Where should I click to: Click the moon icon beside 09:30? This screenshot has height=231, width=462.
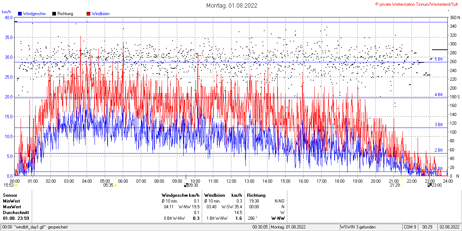[x=186, y=185]
